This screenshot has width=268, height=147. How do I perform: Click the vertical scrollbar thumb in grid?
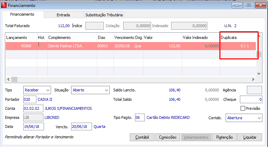click(x=259, y=55)
